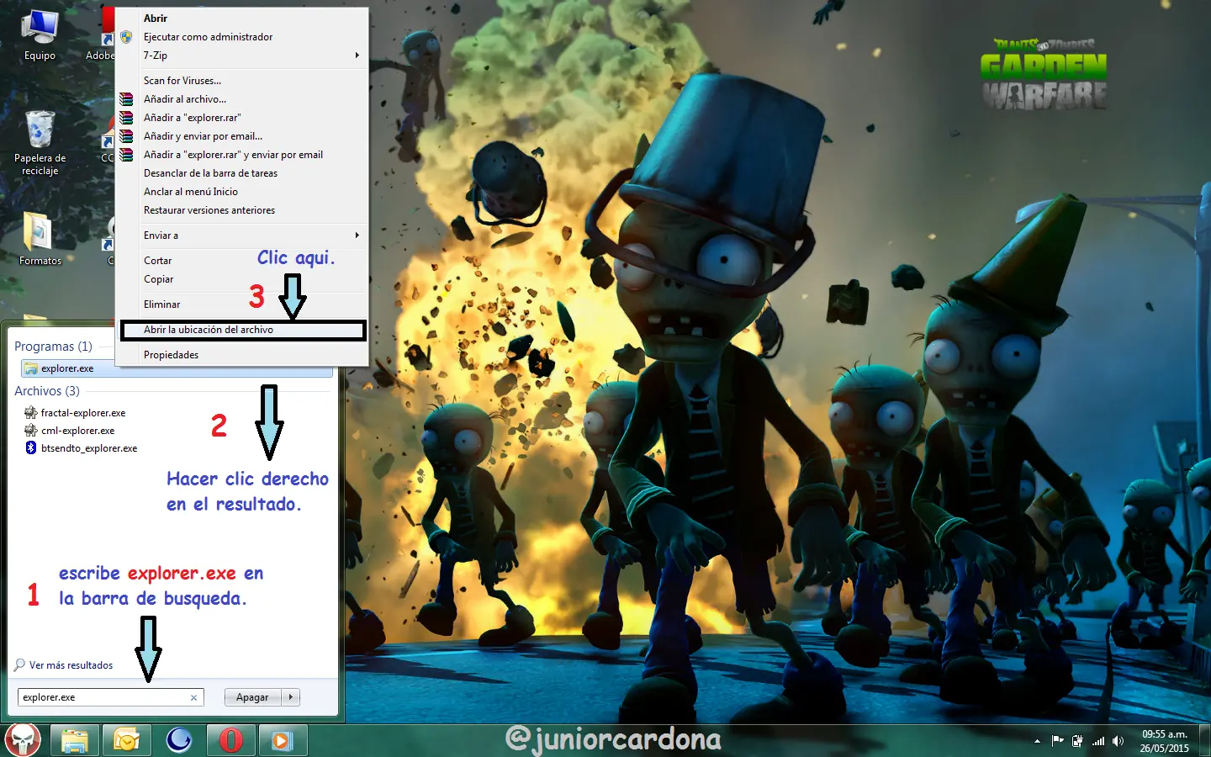
Task: Select the Formatos folder on the desktop
Action: coord(40,239)
